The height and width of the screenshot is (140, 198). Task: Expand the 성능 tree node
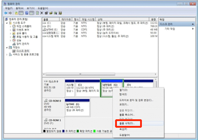[10, 40]
